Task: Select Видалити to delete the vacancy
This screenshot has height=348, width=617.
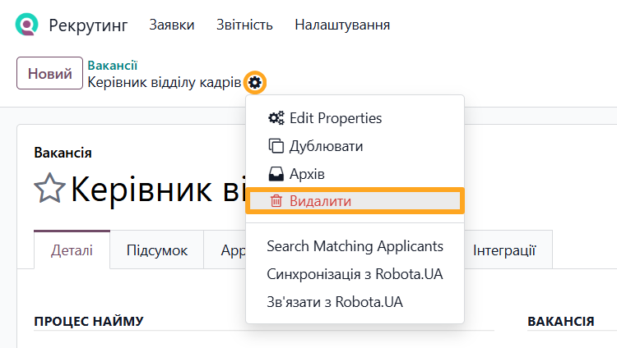Action: (355, 201)
